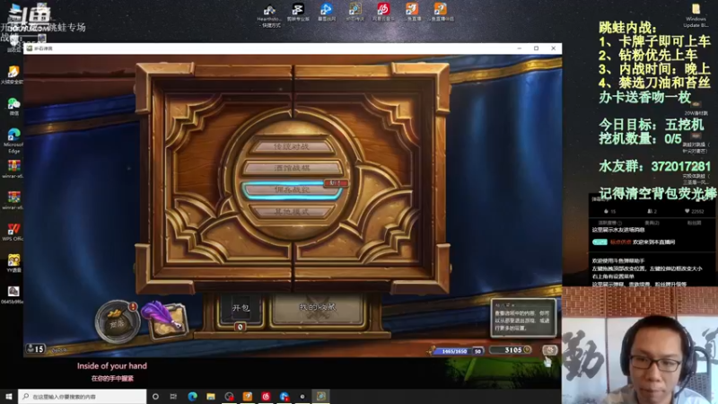718x404 pixels.
Task: Open the 网易云音乐 desktop icon
Action: (383, 13)
